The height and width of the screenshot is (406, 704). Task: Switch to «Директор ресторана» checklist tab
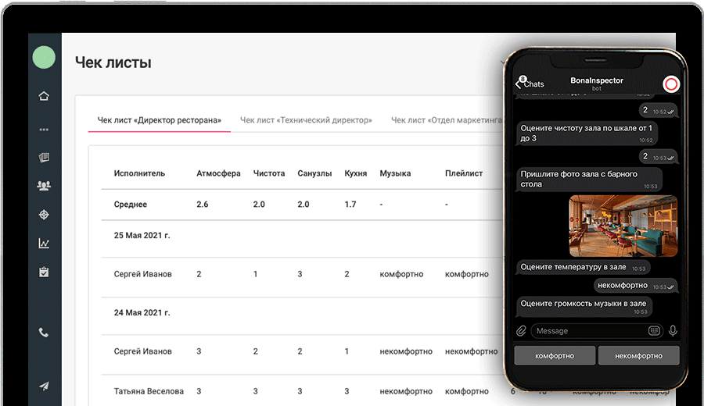pos(159,120)
